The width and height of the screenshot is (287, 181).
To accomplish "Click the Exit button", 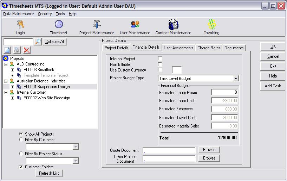I will click(273, 66).
